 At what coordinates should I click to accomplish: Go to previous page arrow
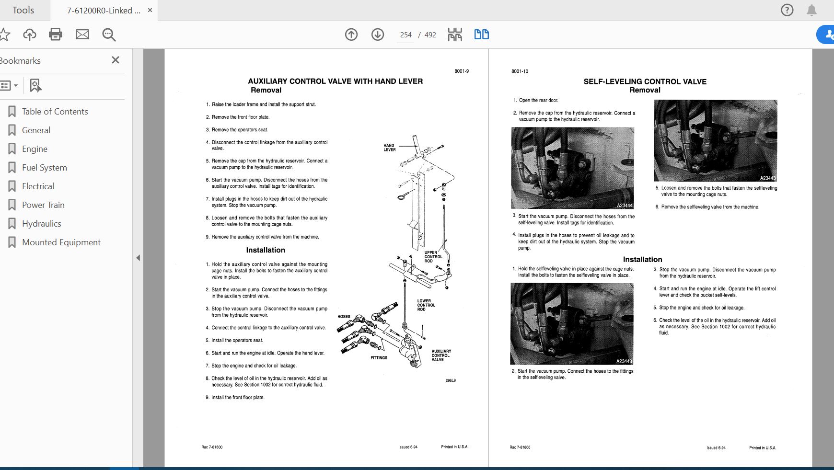351,34
